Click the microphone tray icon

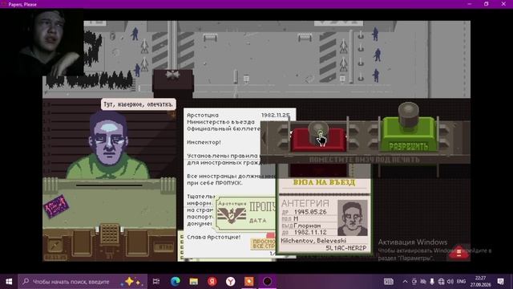click(432, 282)
